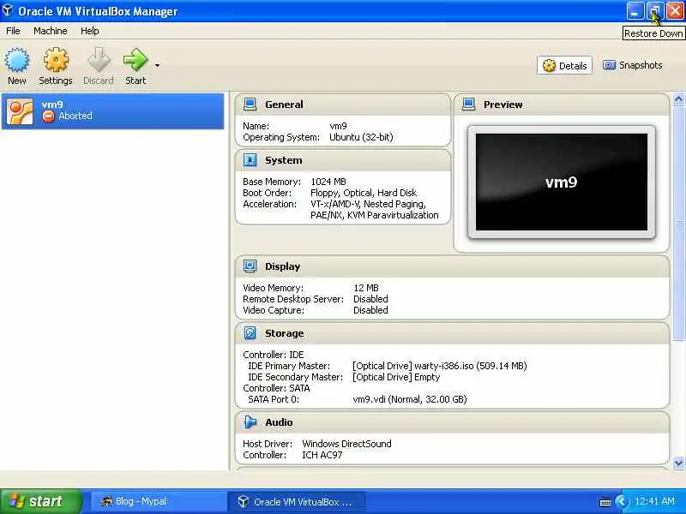Click the Storage section header title

tap(285, 333)
